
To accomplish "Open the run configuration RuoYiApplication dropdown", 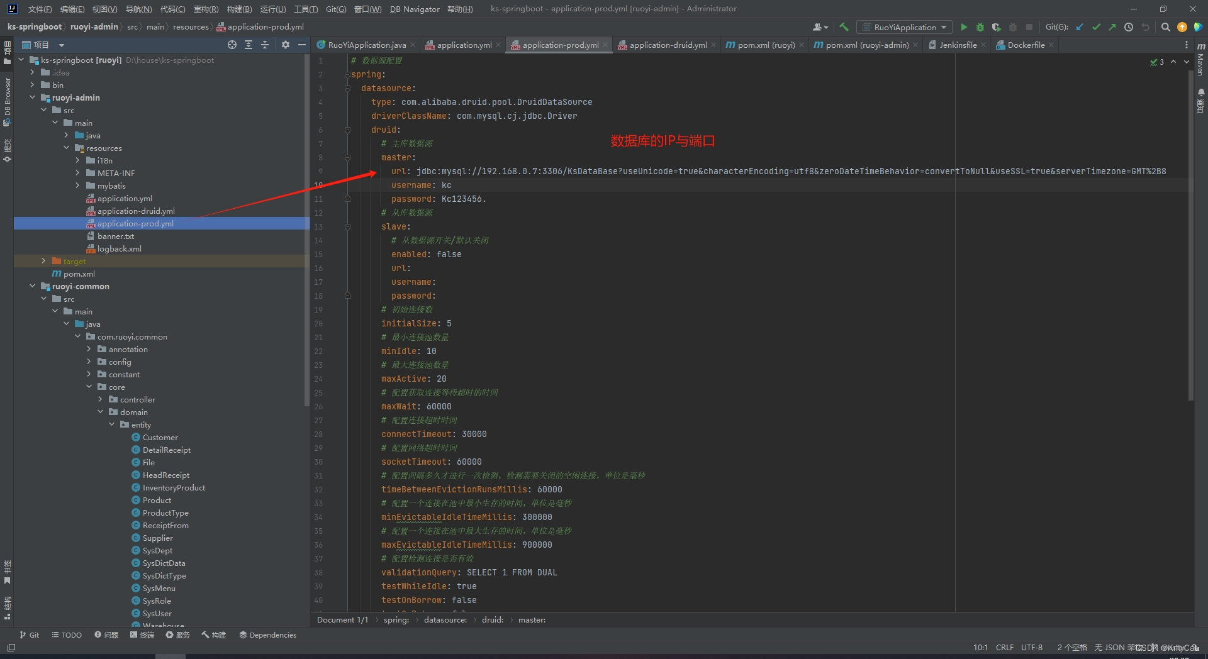I will (905, 27).
